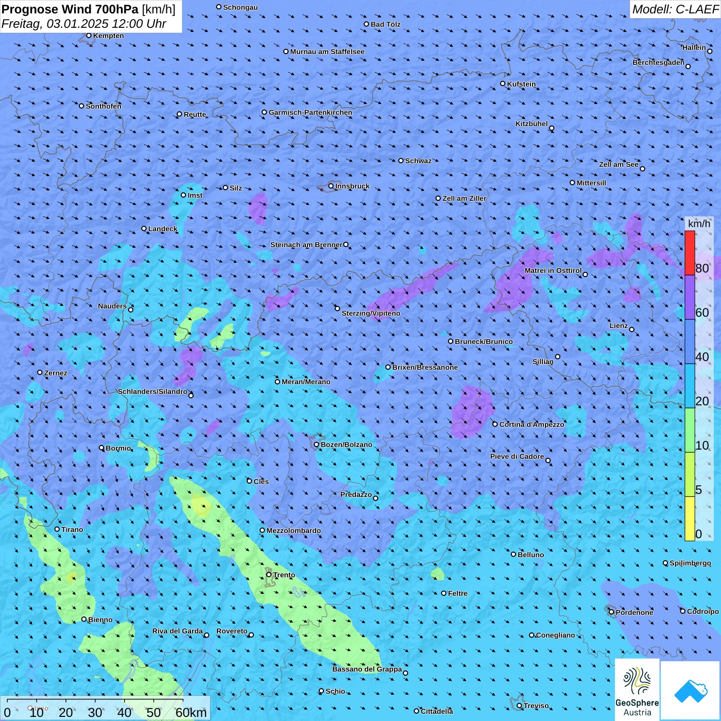Image resolution: width=721 pixels, height=721 pixels.
Task: Click the Tirano location dot
Action: (57, 529)
